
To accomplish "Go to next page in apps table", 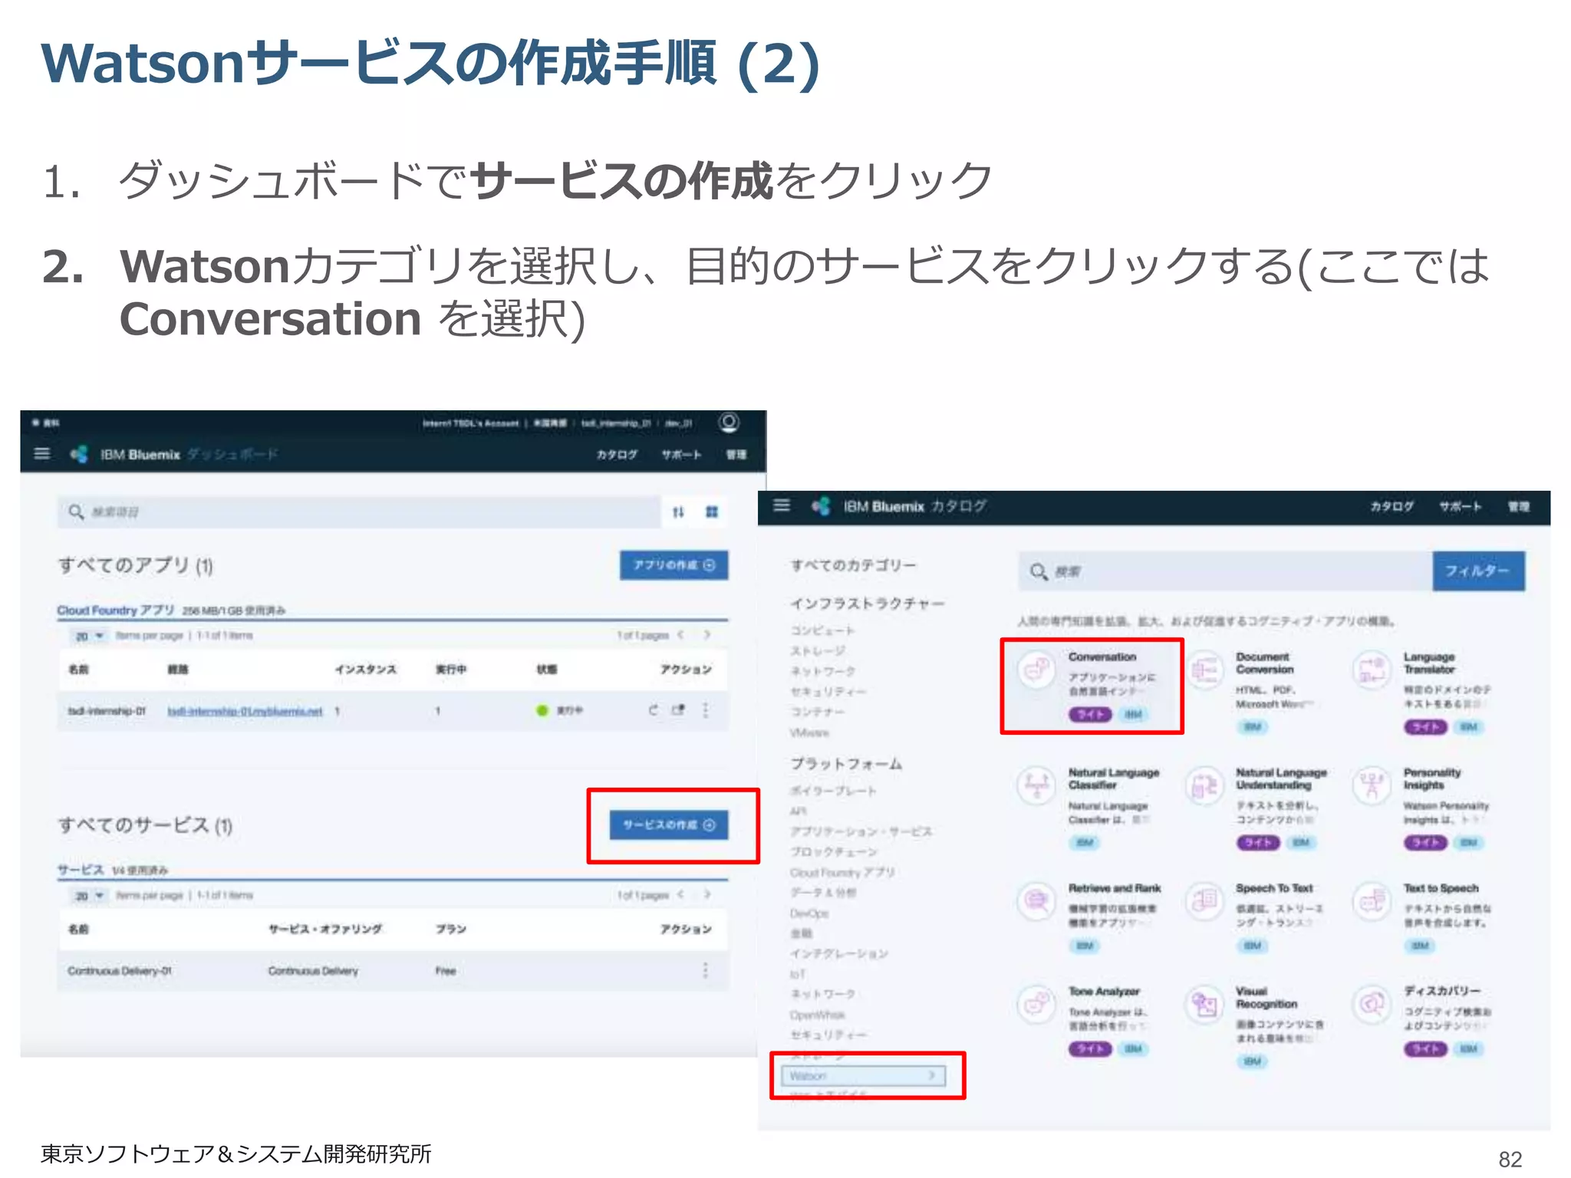I will click(706, 635).
